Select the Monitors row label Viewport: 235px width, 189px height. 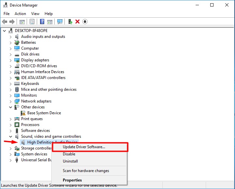tap(29, 95)
